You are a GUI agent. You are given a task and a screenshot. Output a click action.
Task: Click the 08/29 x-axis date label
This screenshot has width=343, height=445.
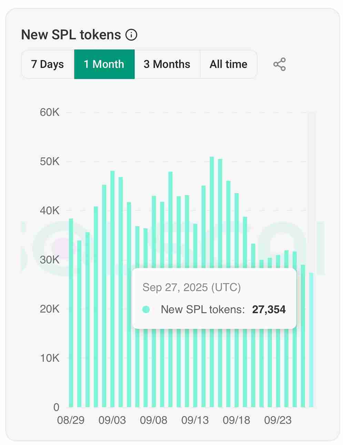[71, 420]
